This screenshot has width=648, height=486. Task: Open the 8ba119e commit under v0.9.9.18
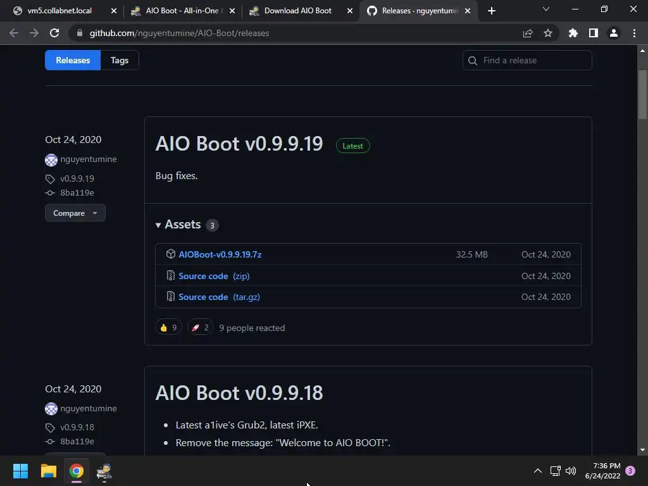[77, 441]
